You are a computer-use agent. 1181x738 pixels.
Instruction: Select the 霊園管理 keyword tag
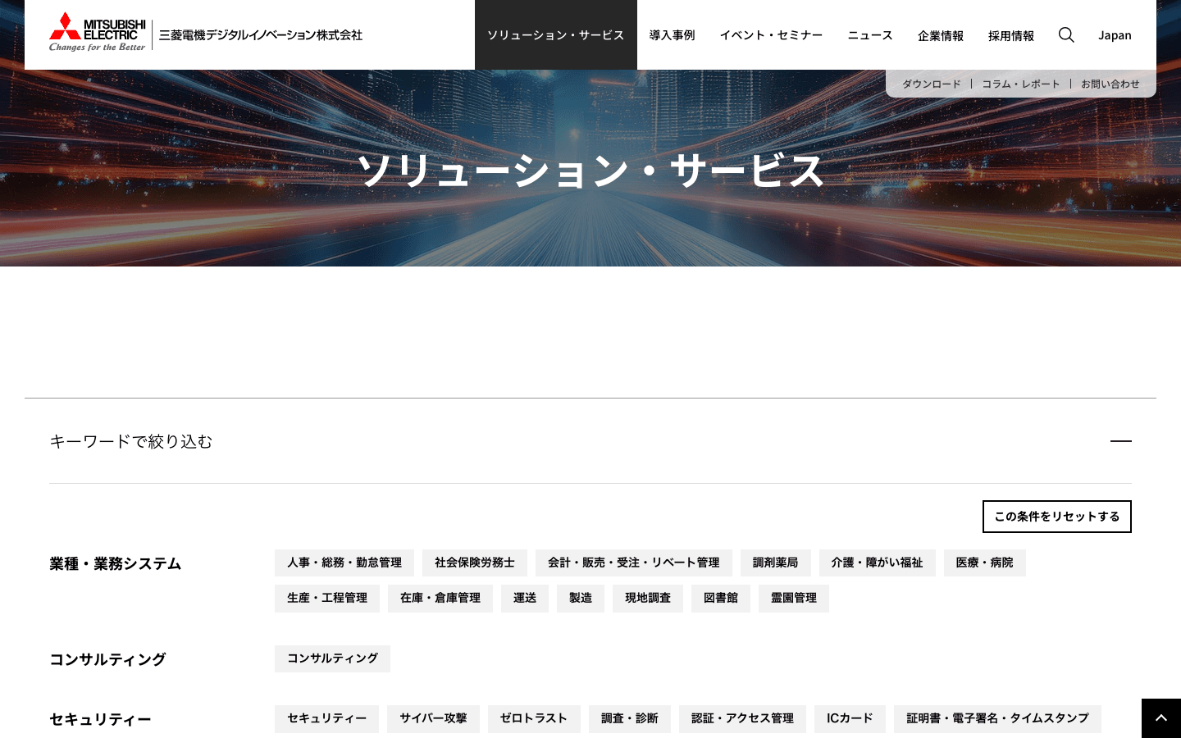click(794, 599)
